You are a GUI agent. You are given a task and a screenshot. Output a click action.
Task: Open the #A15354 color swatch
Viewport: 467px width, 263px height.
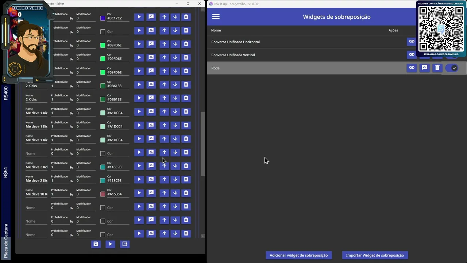pos(103,194)
